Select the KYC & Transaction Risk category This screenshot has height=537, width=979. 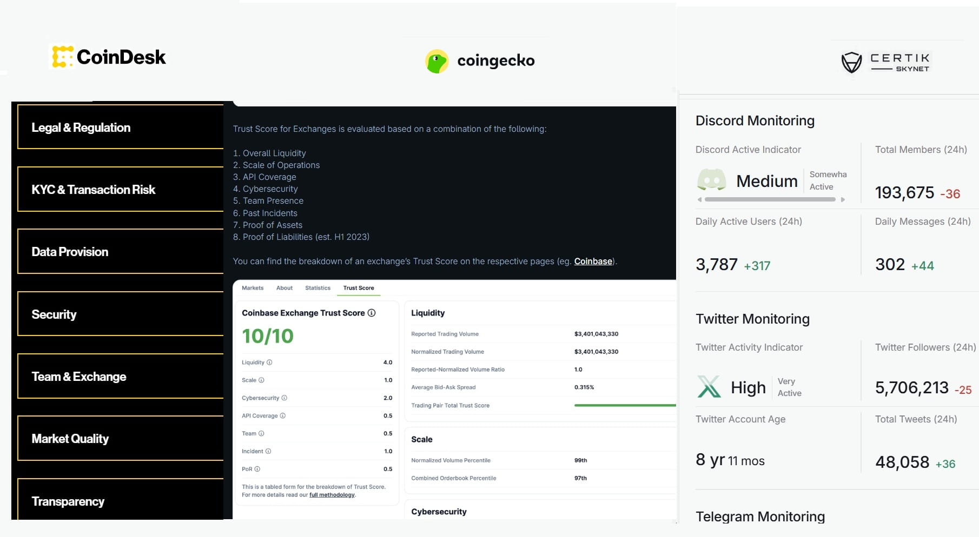[121, 189]
